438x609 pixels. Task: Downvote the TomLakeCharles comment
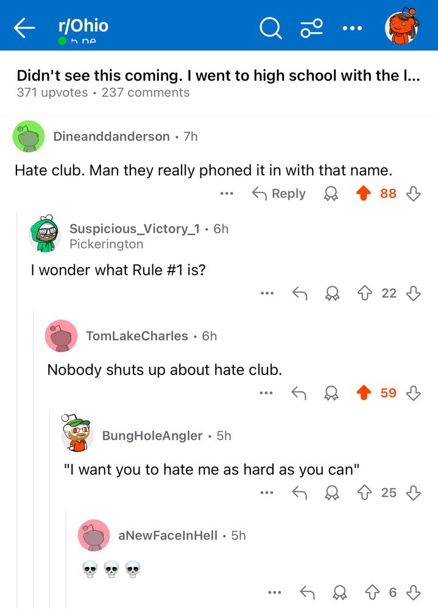point(413,393)
